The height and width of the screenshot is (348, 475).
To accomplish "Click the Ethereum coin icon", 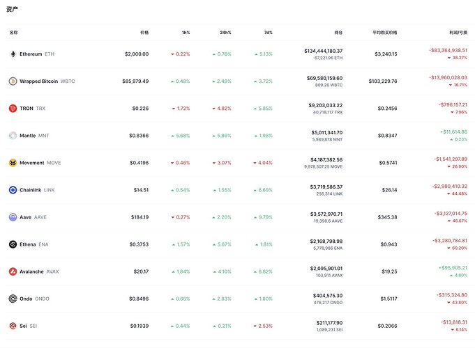I will tap(13, 54).
